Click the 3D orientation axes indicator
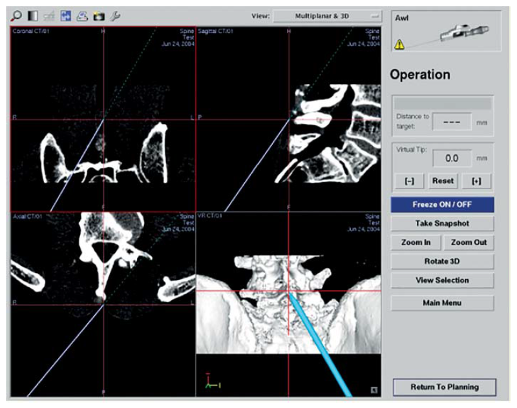 tap(210, 381)
